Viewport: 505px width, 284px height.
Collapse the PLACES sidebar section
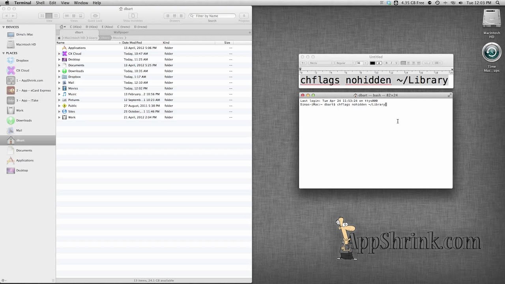[x=4, y=53]
